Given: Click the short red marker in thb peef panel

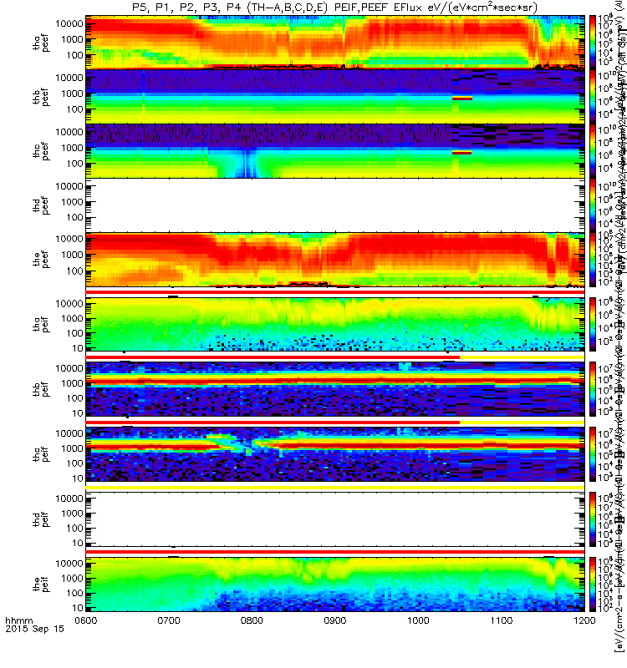Looking at the screenshot, I should coord(462,99).
